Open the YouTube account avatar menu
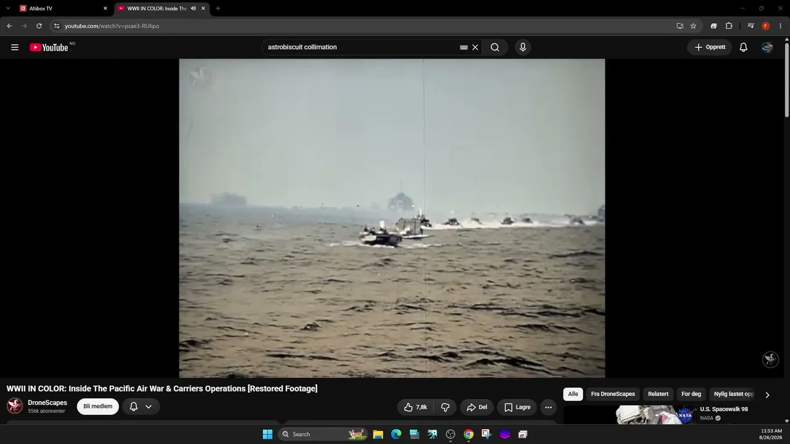Image resolution: width=790 pixels, height=444 pixels. (x=767, y=47)
